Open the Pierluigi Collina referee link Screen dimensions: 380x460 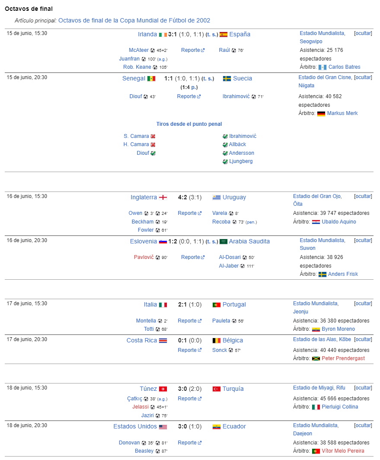(x=340, y=406)
